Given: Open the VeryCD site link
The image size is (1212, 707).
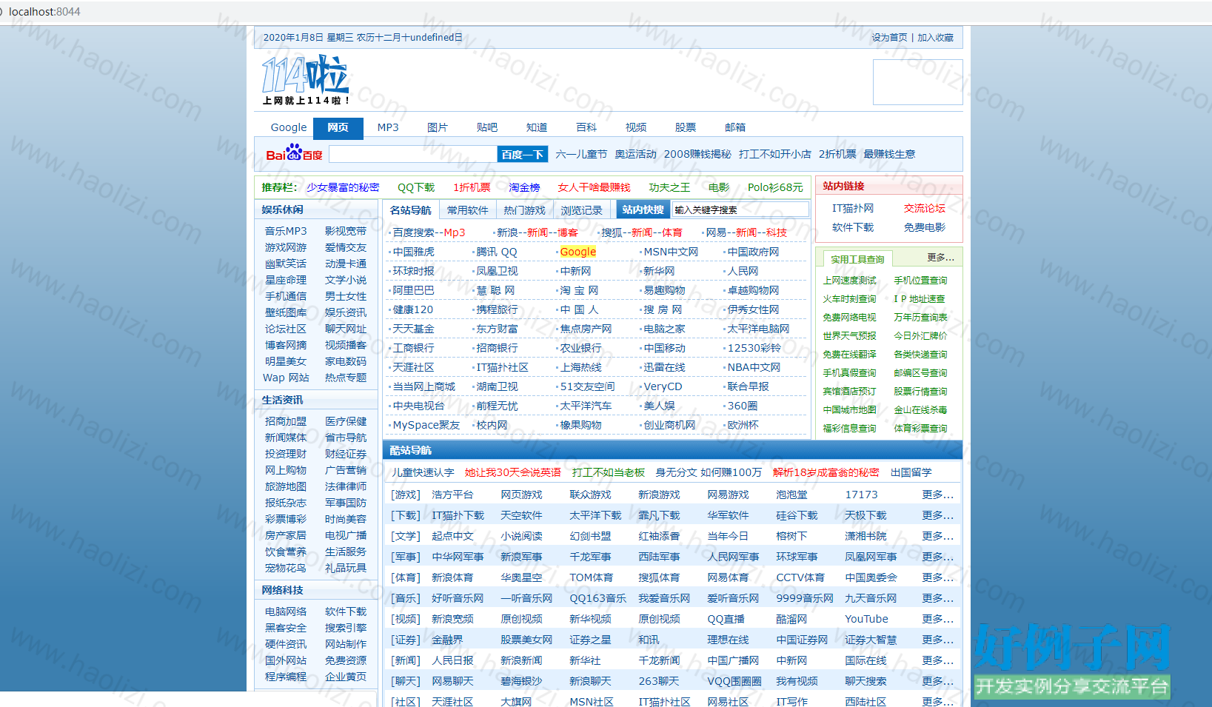Looking at the screenshot, I should 663,386.
